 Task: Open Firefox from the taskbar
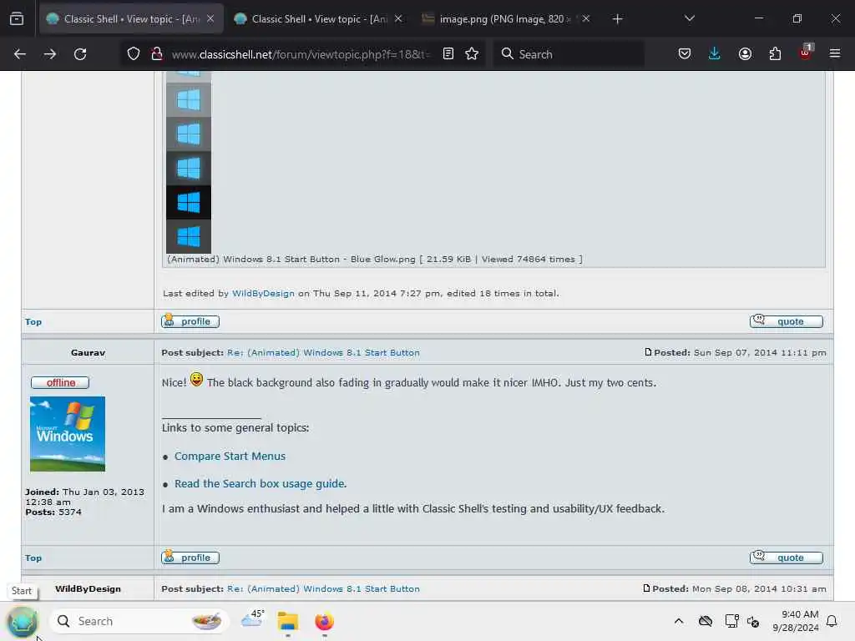[x=325, y=621]
